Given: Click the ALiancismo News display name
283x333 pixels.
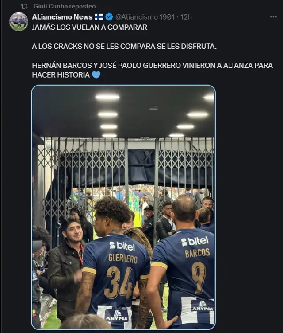Looking at the screenshot, I should click(62, 17).
